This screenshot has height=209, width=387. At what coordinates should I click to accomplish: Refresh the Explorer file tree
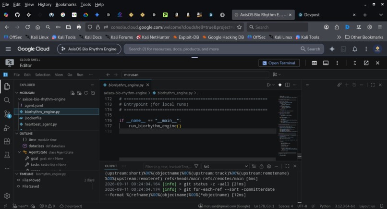[x=85, y=93]
